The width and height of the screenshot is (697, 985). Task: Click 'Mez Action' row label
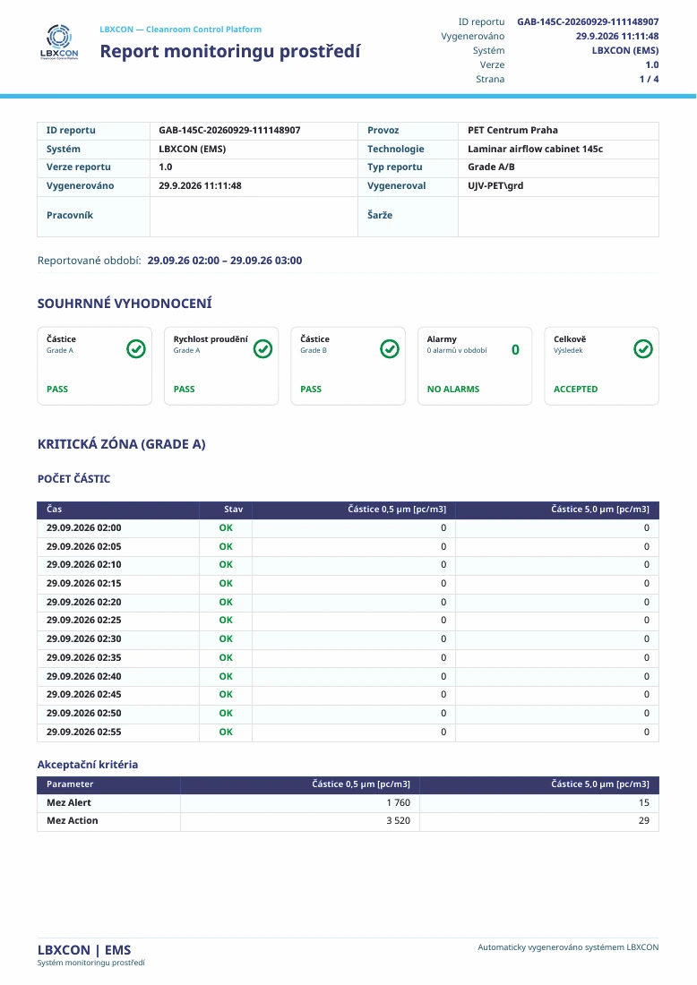(73, 820)
